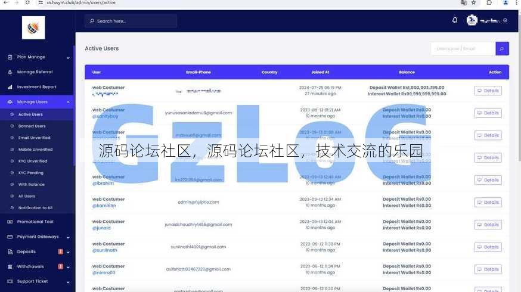The height and width of the screenshot is (292, 521).
Task: Open Notification to All item
Action: coord(36,207)
